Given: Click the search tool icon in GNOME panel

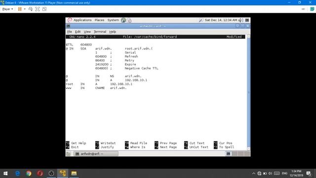Looking at the screenshot, I should coord(201,20).
